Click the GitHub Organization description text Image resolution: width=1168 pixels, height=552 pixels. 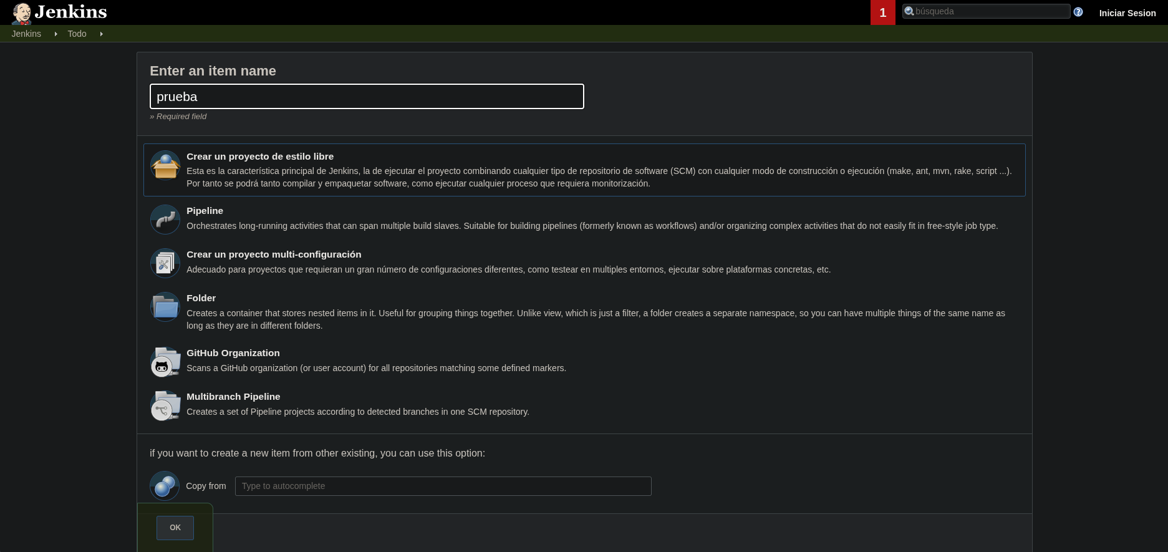tap(377, 368)
